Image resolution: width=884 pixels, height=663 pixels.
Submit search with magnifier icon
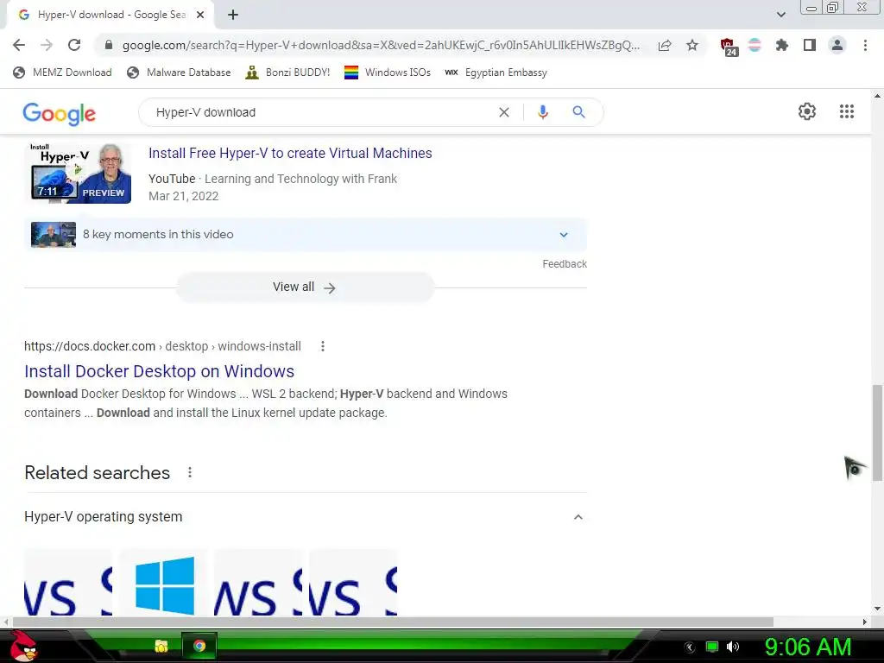pos(578,112)
